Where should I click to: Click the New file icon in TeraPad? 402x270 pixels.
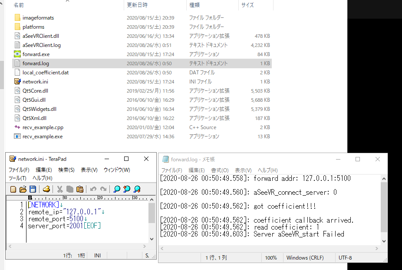click(13, 189)
